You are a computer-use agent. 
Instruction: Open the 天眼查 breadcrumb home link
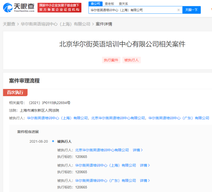pos(9,24)
